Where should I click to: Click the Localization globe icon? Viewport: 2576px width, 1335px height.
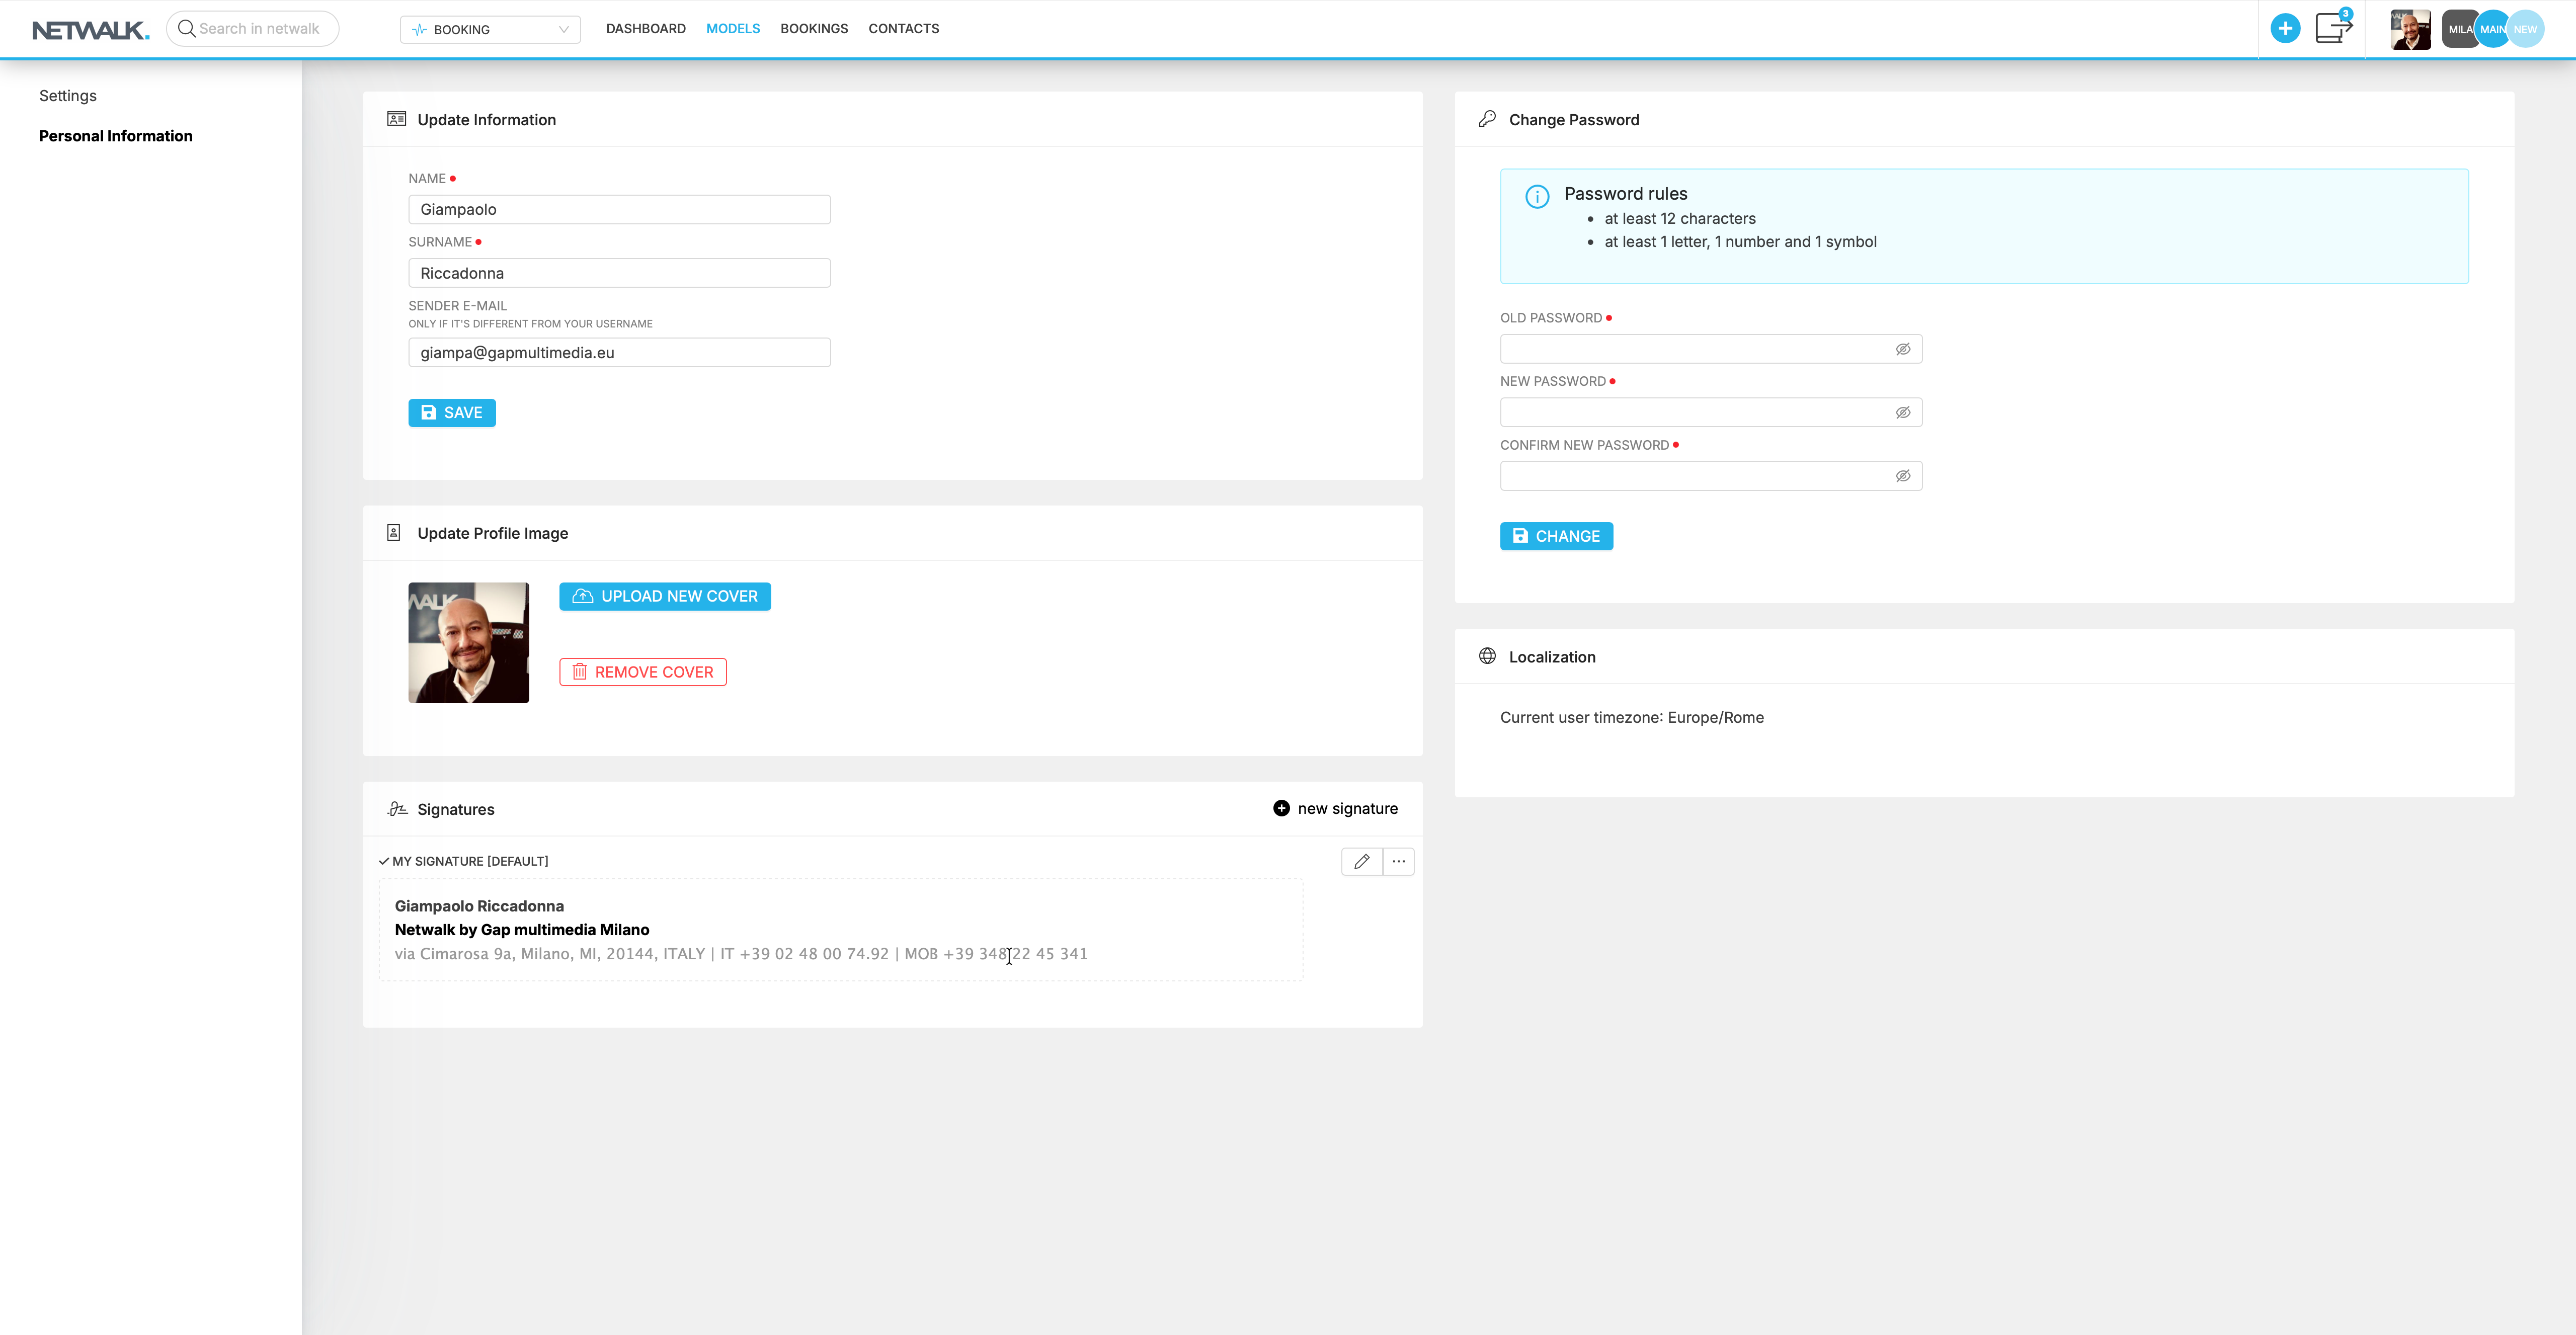1487,656
